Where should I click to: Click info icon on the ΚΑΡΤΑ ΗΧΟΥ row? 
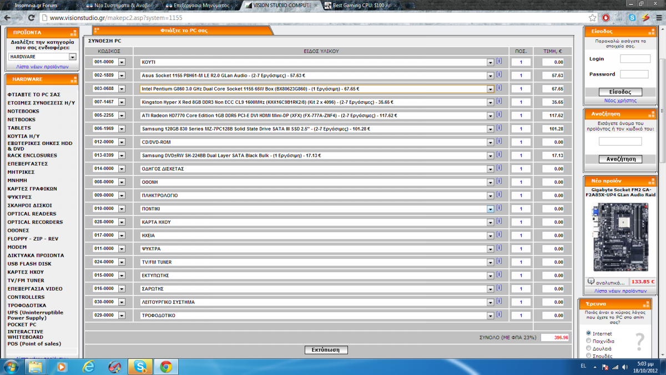coord(499,222)
